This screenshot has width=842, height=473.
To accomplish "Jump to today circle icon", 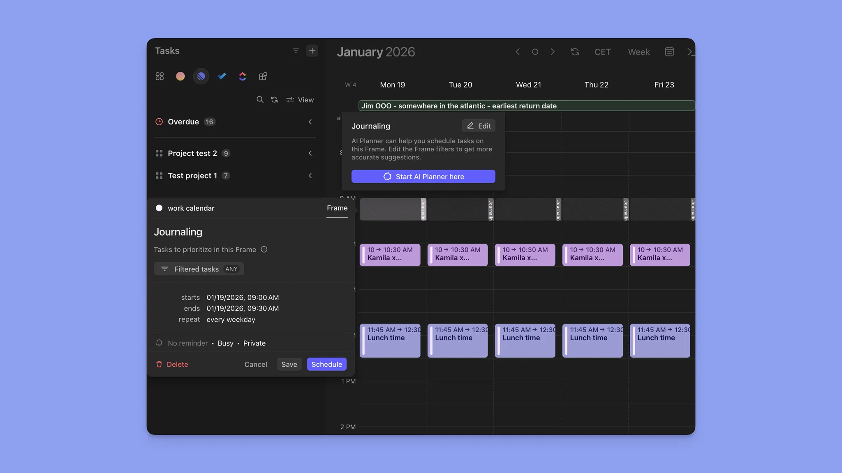I will pyautogui.click(x=535, y=52).
